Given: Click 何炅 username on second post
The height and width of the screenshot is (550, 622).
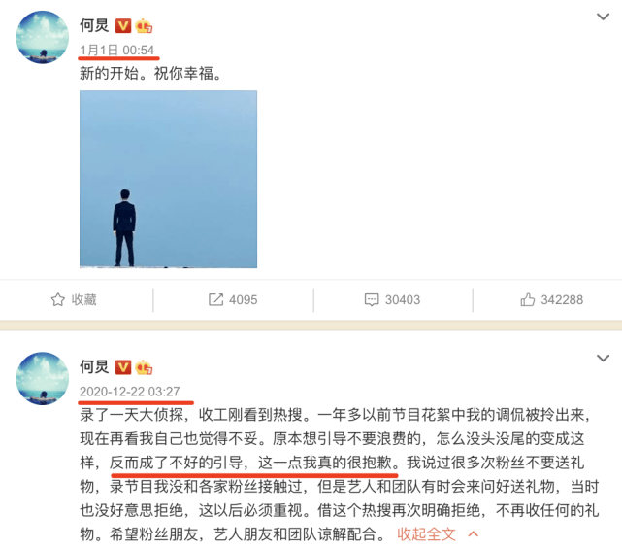Looking at the screenshot, I should click(x=94, y=367).
